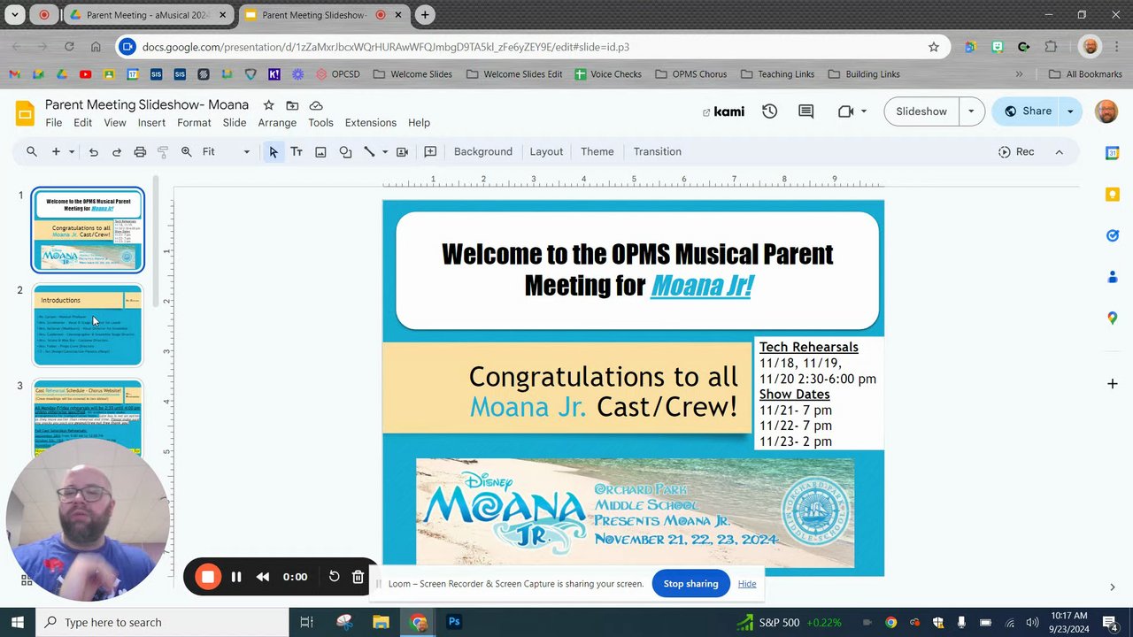This screenshot has width=1133, height=637.
Task: Get add-ons with plus icon
Action: [x=1113, y=384]
